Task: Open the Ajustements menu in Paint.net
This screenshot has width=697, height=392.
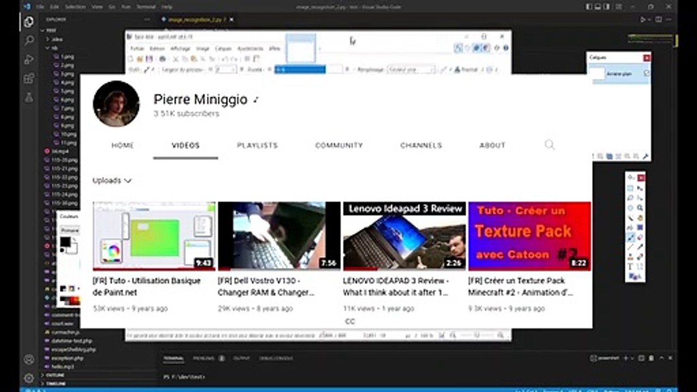Action: point(250,48)
